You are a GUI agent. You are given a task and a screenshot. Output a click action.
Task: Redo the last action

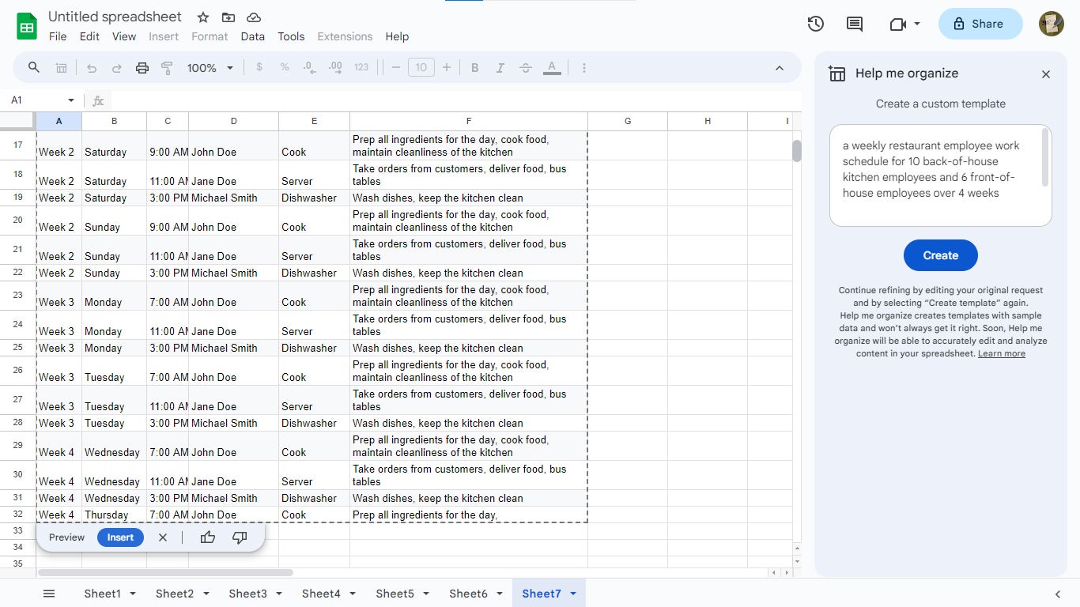(117, 68)
